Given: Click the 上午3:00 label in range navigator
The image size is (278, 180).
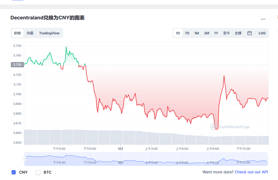Looking at the screenshot, I should tap(151, 163).
